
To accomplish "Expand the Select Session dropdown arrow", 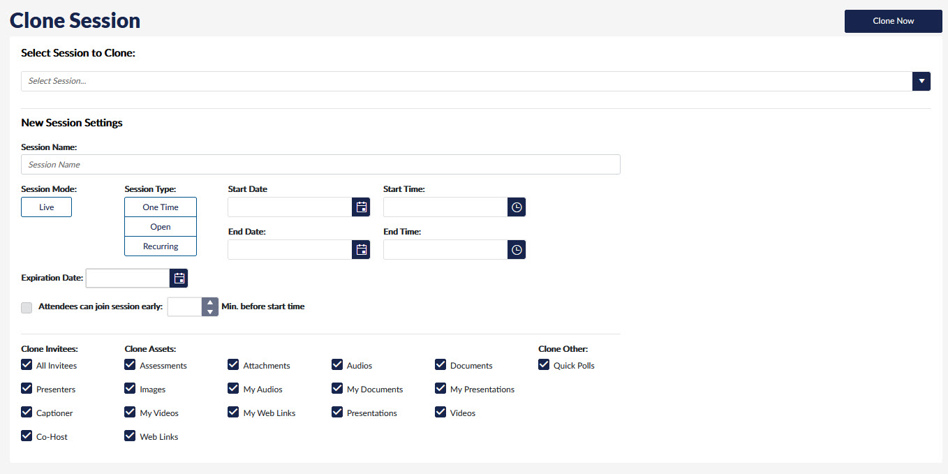I will coord(921,81).
